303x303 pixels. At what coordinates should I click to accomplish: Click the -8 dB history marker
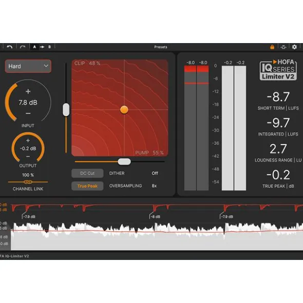click(155, 217)
